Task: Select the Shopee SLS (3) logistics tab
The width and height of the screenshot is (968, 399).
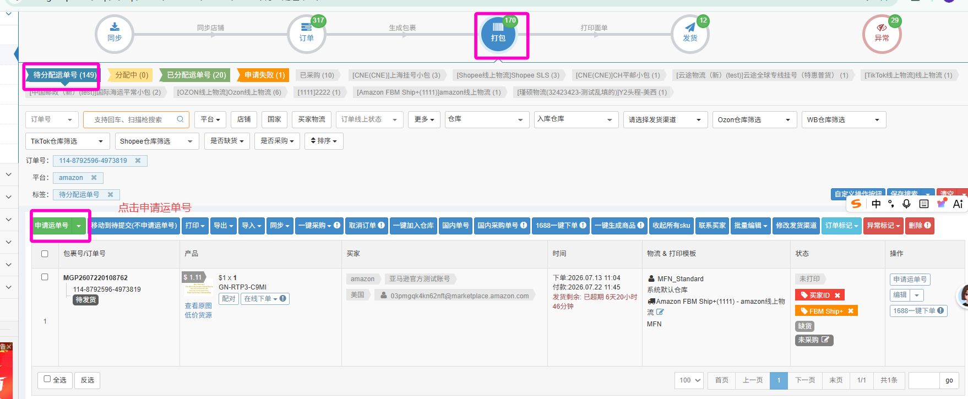Action: (x=508, y=75)
